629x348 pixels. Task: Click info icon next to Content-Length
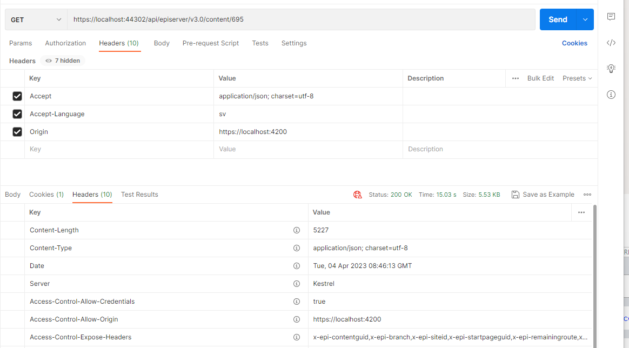pos(296,230)
